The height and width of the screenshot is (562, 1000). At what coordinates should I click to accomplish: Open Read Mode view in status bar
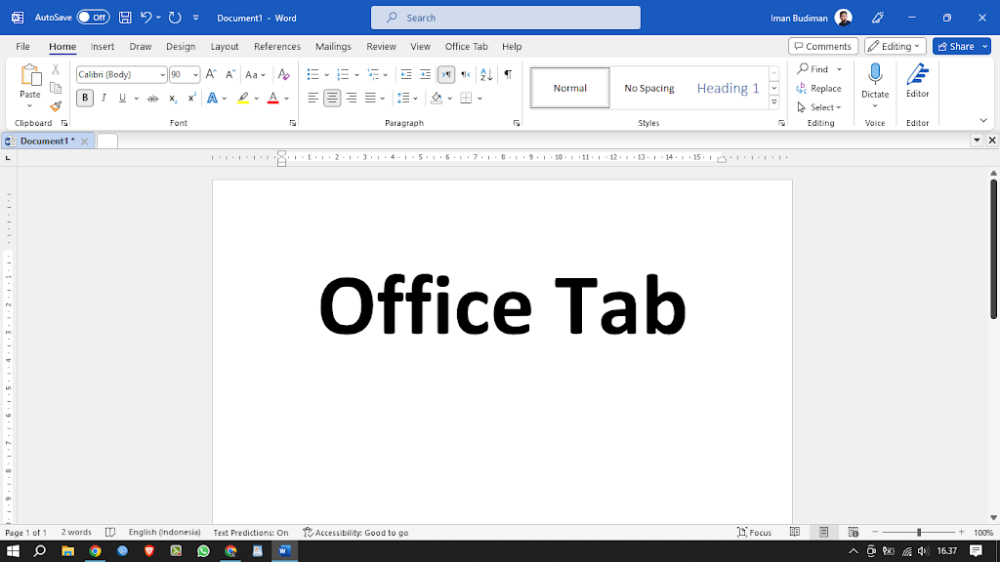tap(795, 532)
